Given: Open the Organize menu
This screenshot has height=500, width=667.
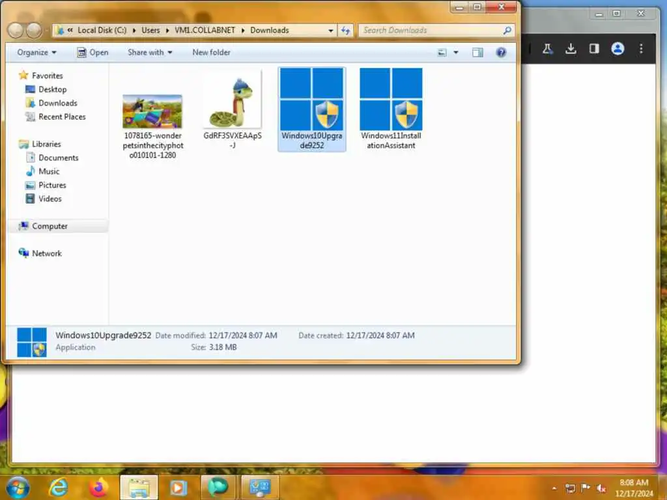Looking at the screenshot, I should (x=36, y=52).
